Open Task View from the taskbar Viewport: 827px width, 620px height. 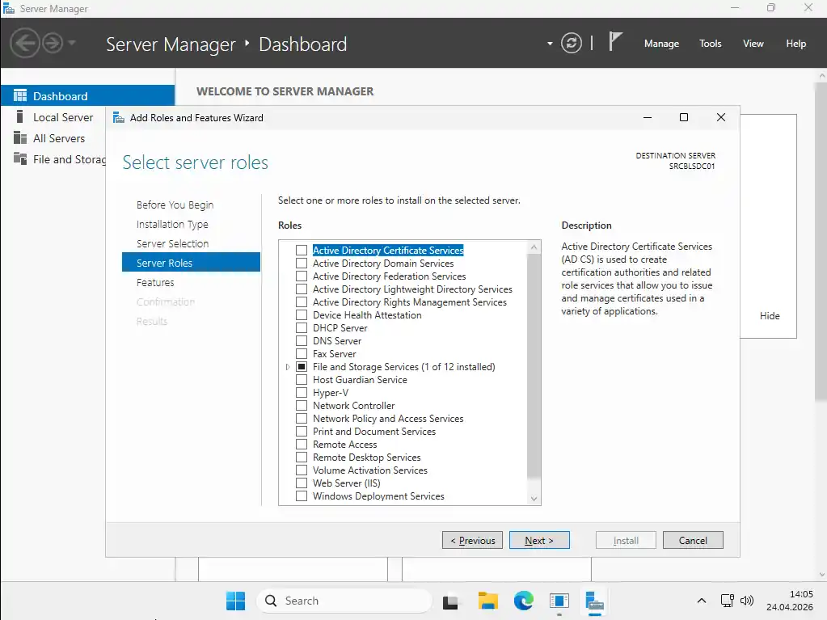click(450, 601)
